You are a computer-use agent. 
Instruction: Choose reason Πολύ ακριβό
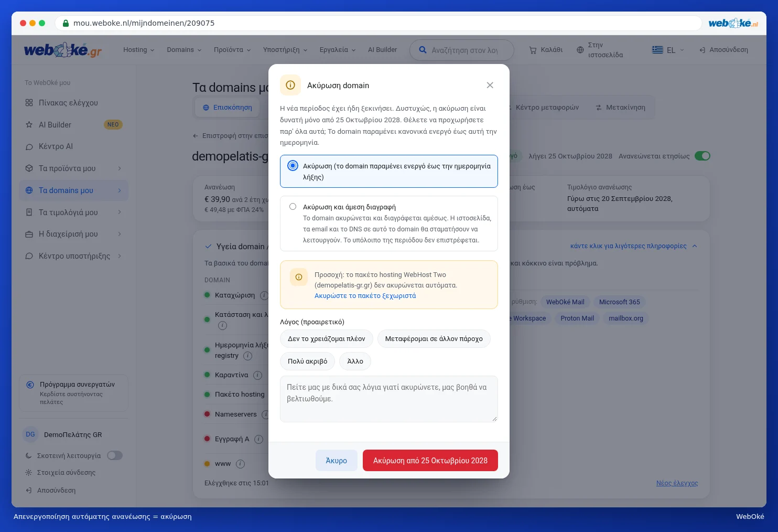[307, 361]
